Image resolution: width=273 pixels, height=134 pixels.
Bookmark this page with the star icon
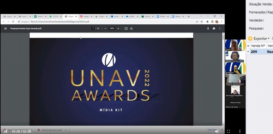[202, 22]
